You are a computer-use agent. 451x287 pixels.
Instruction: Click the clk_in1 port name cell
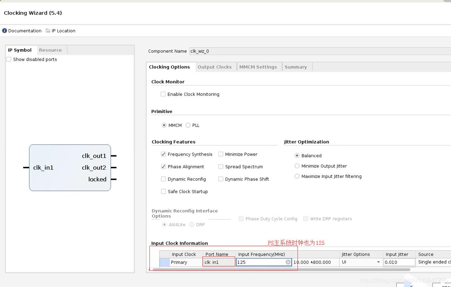point(219,262)
